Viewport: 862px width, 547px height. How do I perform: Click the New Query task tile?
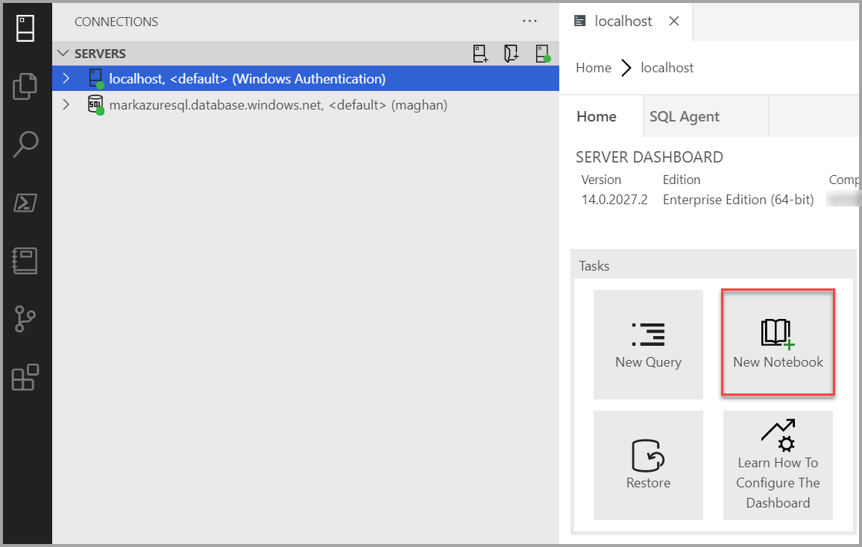(x=648, y=344)
